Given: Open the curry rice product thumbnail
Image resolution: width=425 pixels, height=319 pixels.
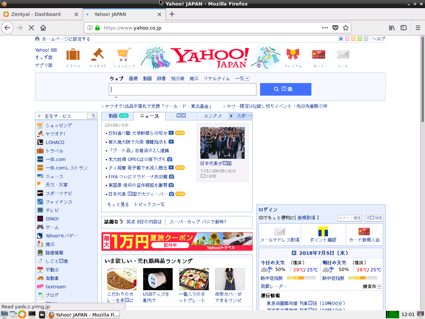Looking at the screenshot, I should [x=122, y=279].
